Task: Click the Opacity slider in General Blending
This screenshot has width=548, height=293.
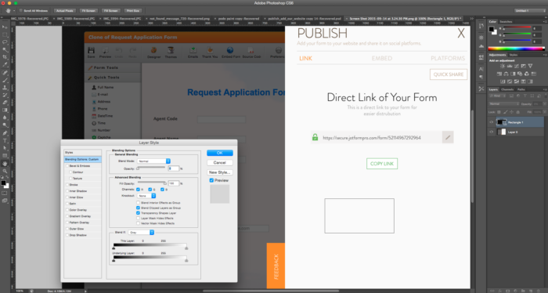Action: (151, 168)
